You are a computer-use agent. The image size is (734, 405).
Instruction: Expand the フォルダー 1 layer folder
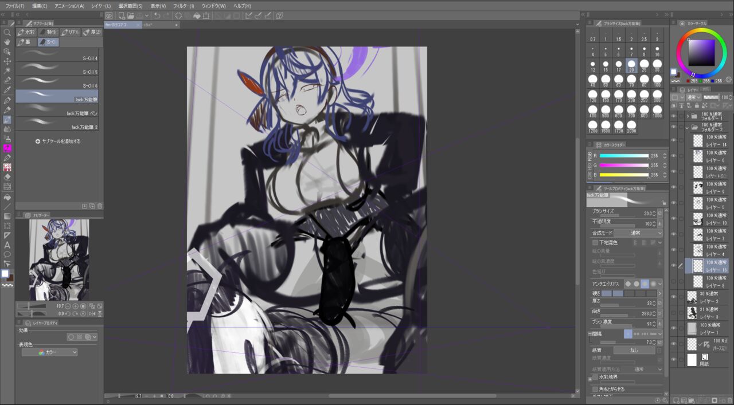click(688, 116)
